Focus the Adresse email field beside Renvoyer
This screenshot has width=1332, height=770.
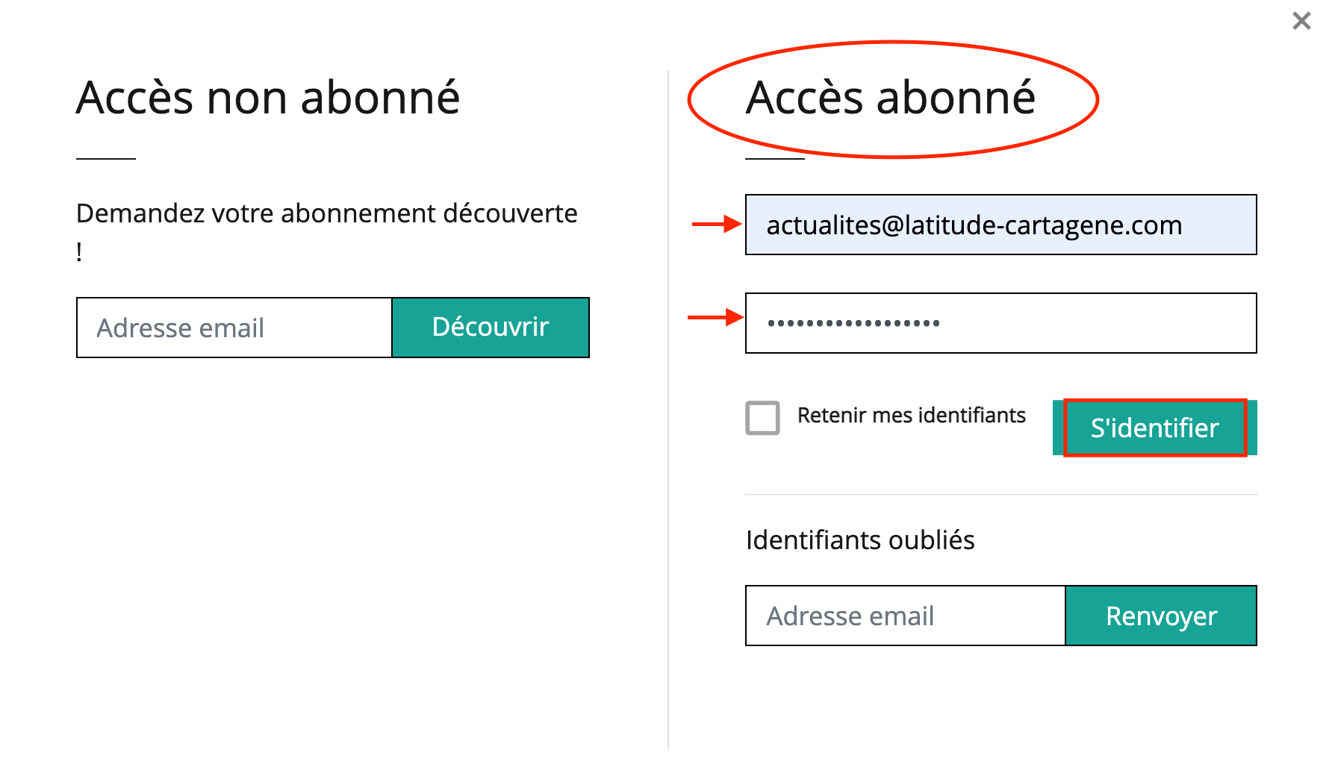pyautogui.click(x=905, y=616)
